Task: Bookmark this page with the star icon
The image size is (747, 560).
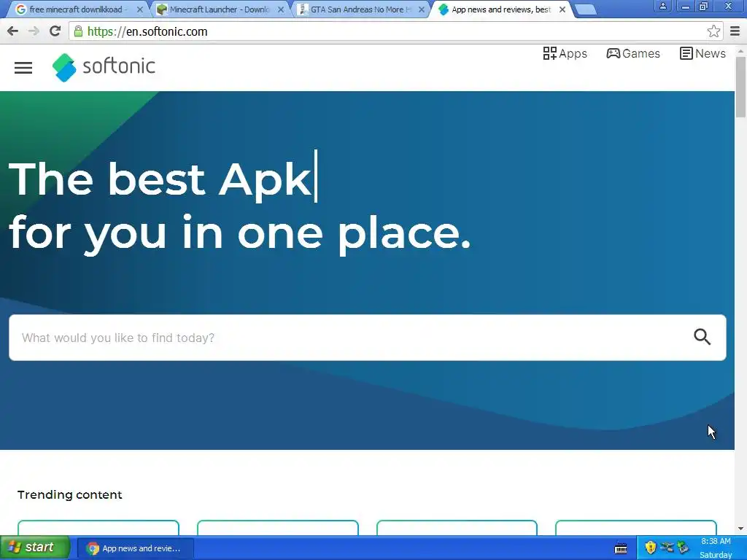Action: click(713, 31)
